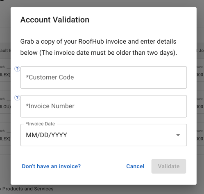The width and height of the screenshot is (204, 194).
Task: Click the *Invoice Date floating label
Action: click(40, 124)
